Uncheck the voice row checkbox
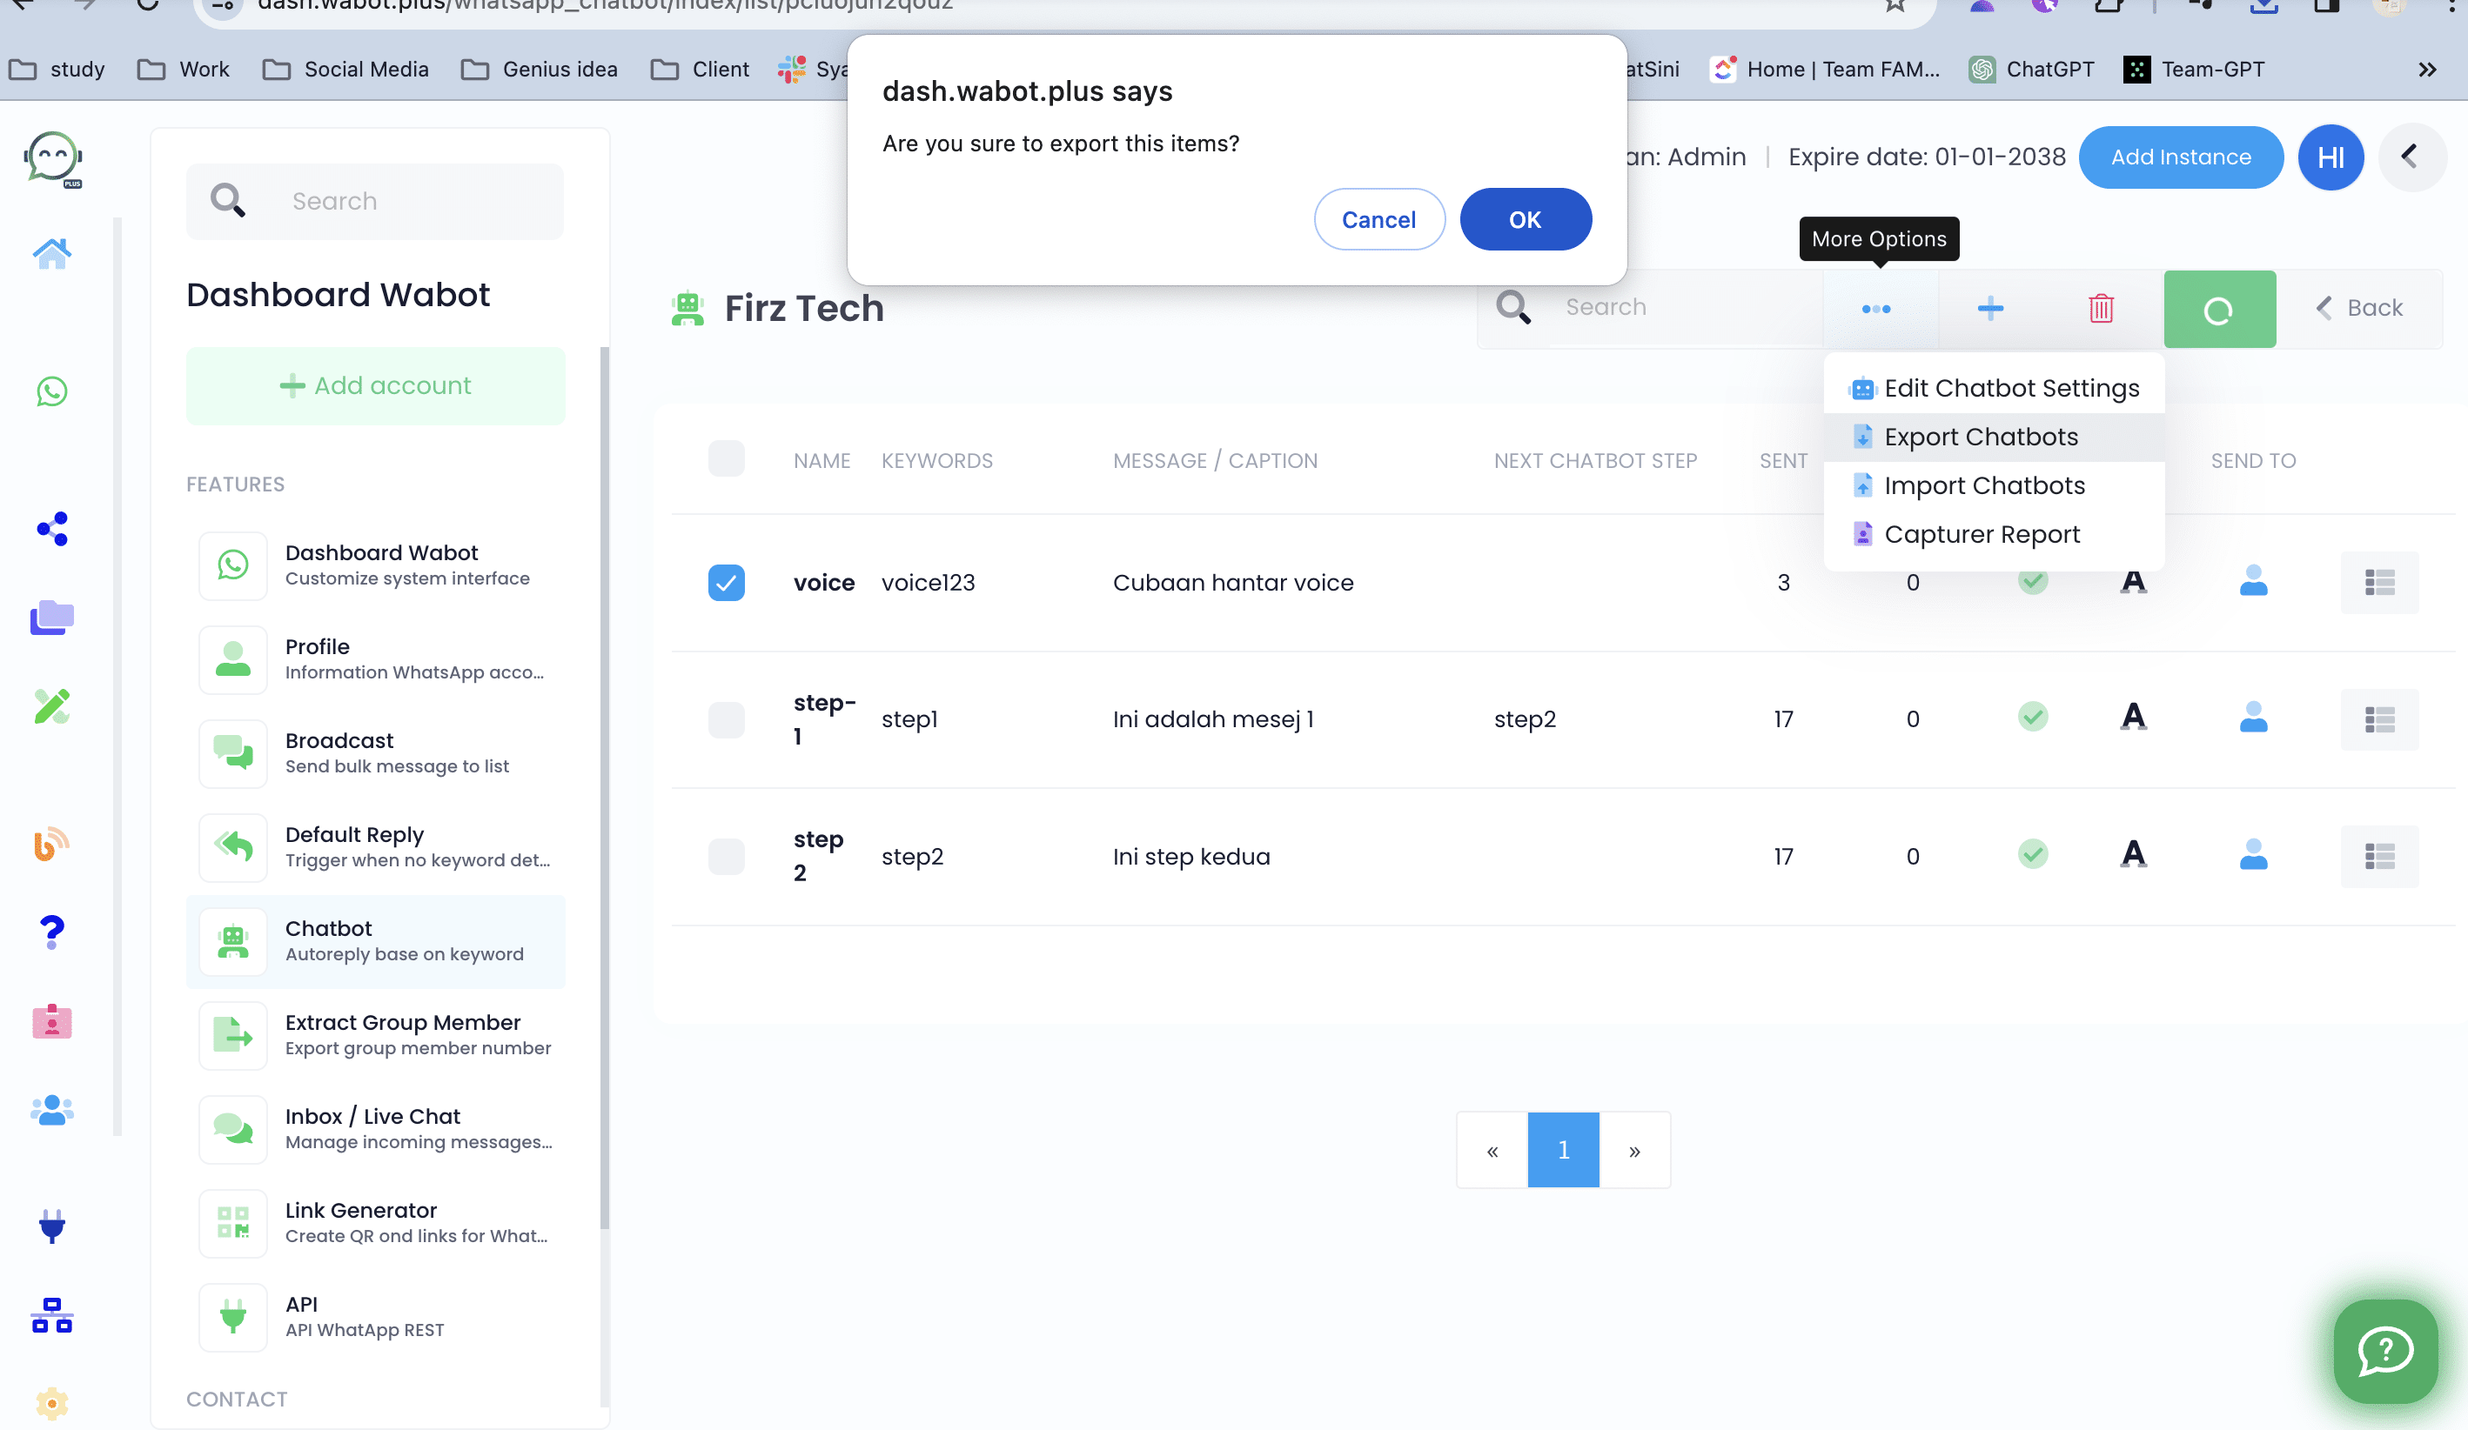 click(726, 583)
